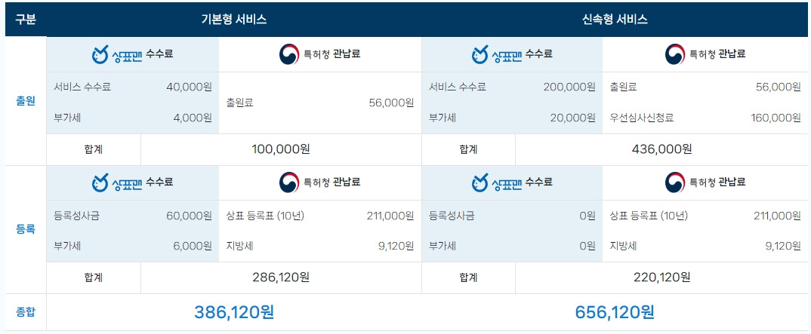811x334 pixels.
Task: Click the 상표 등록표 (10년) item under 기본형
Action: pyautogui.click(x=265, y=216)
